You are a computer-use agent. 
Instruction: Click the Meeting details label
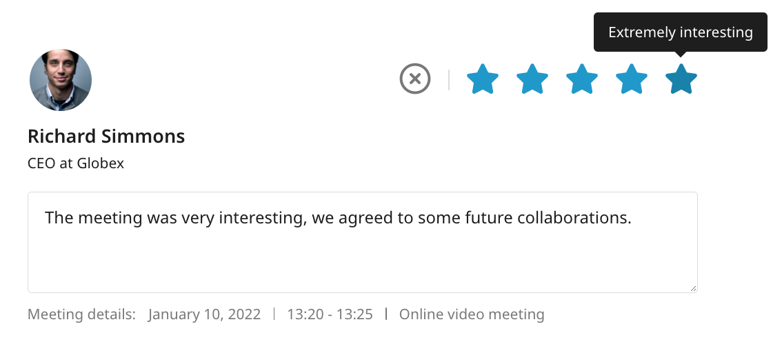coord(82,314)
